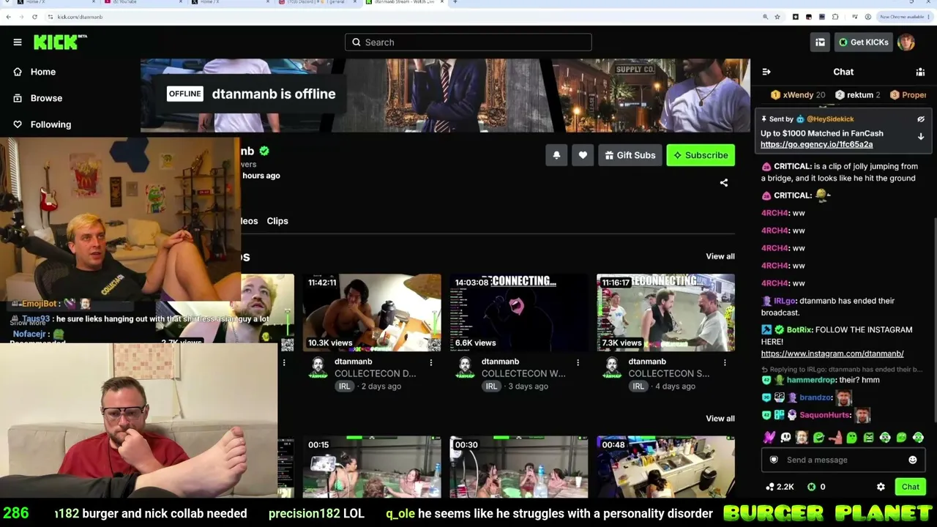Viewport: 937px width, 527px height.
Task: Open the emoji picker in chat
Action: (913, 460)
